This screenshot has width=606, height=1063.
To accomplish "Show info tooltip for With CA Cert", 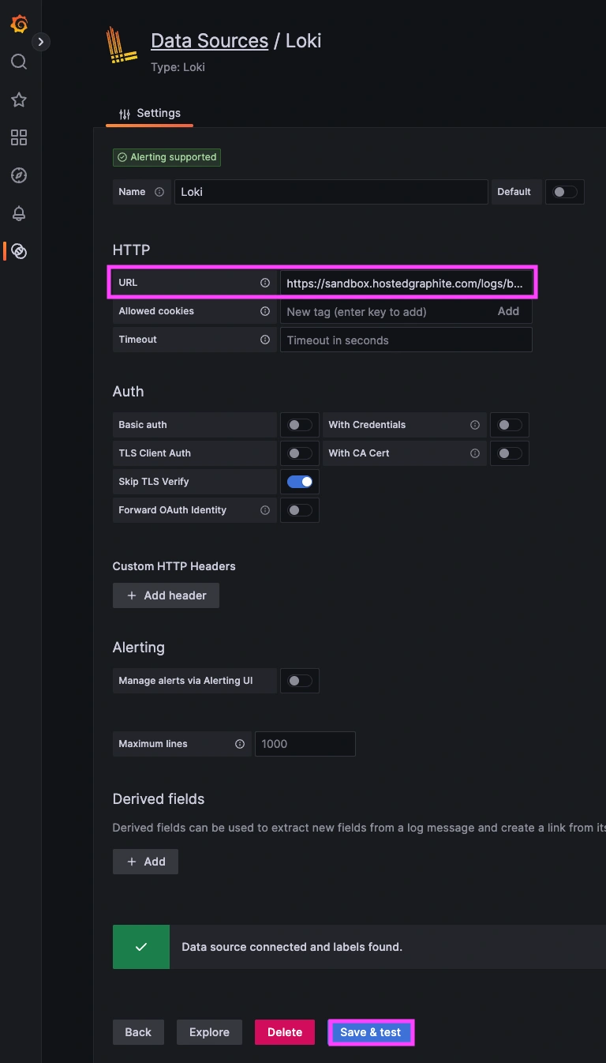I will pyautogui.click(x=475, y=453).
